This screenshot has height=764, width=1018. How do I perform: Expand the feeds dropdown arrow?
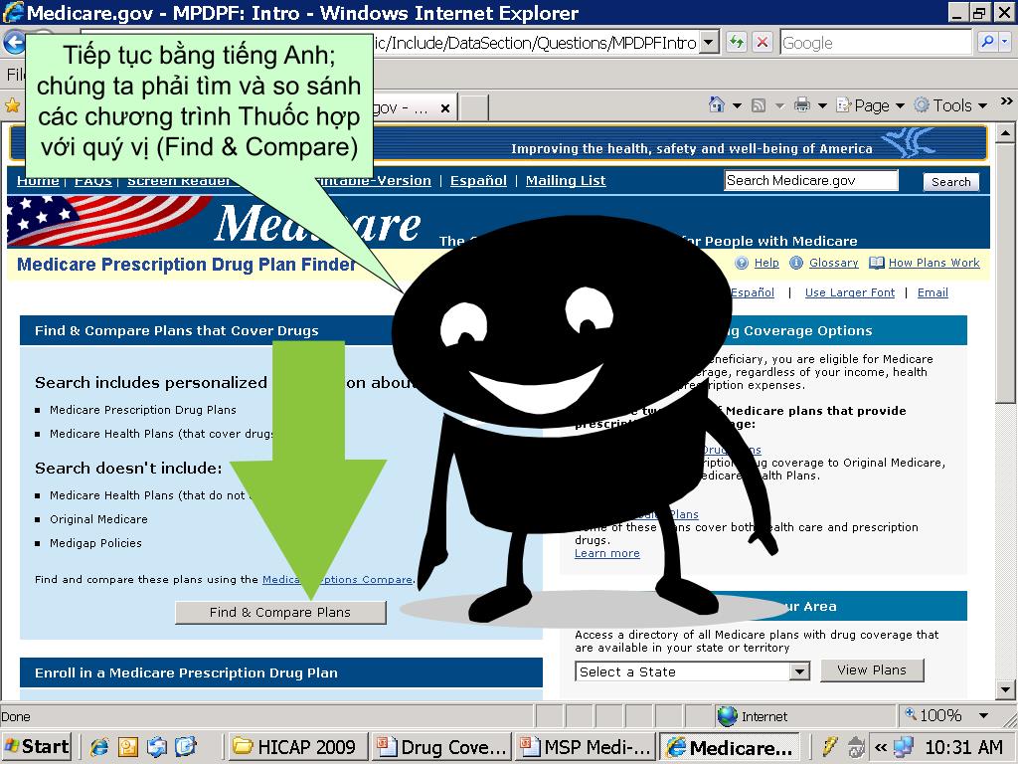coord(779,105)
